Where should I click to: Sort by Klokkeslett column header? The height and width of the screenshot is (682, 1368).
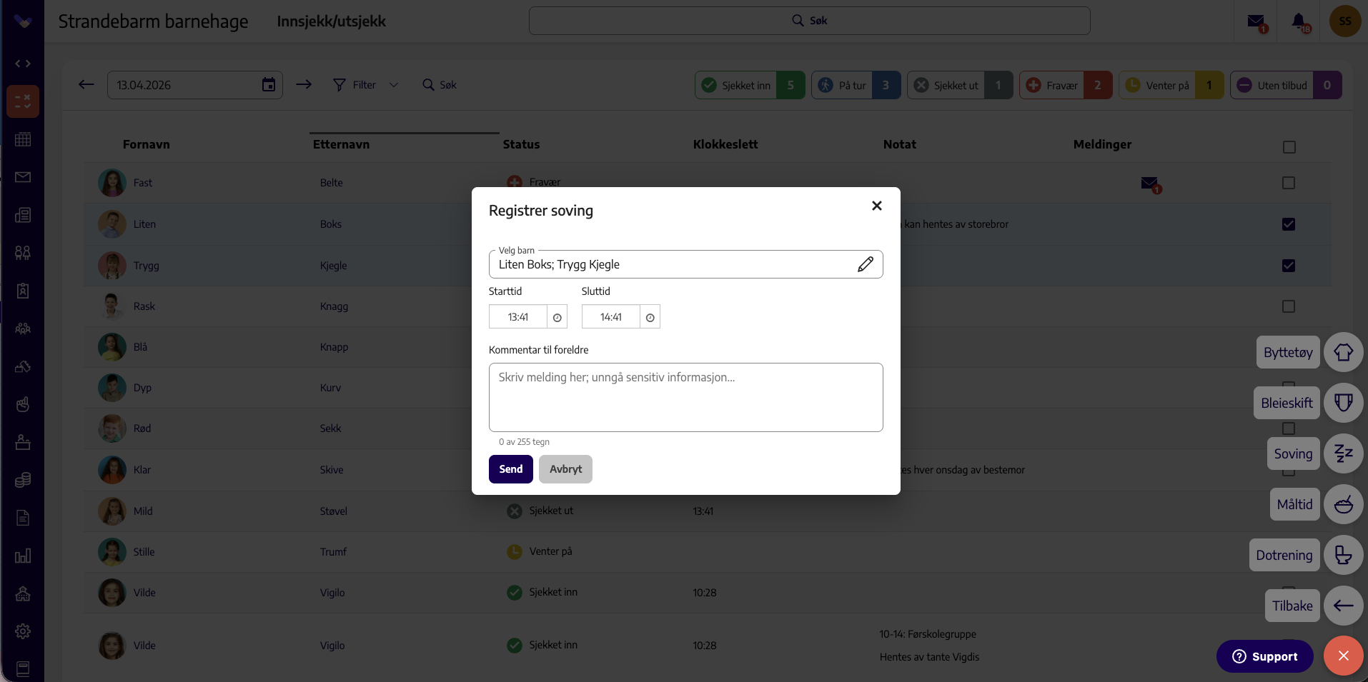(x=725, y=144)
